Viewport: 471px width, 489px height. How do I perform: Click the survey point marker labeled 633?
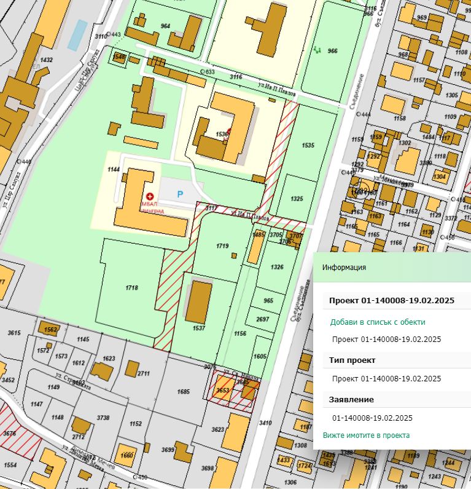click(203, 72)
